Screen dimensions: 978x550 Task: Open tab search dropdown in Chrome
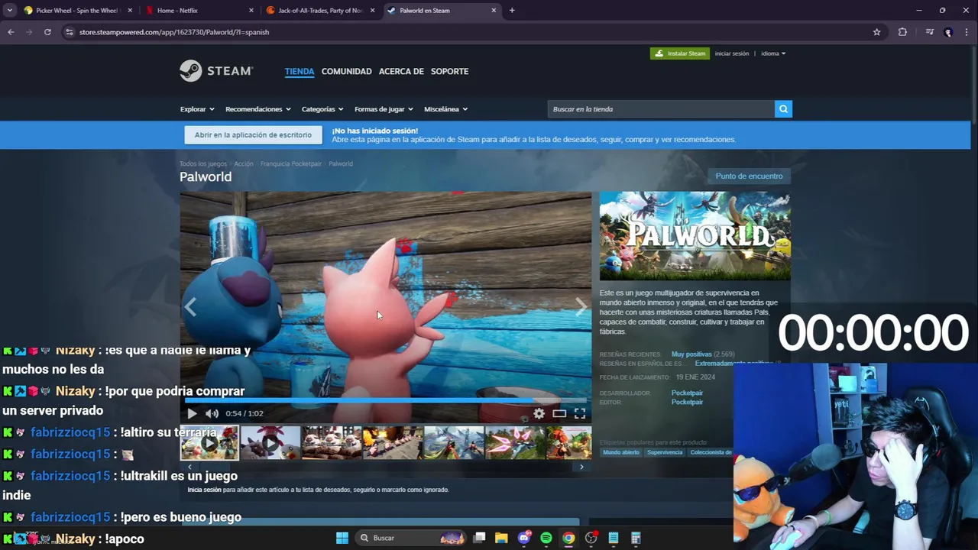[10, 11]
